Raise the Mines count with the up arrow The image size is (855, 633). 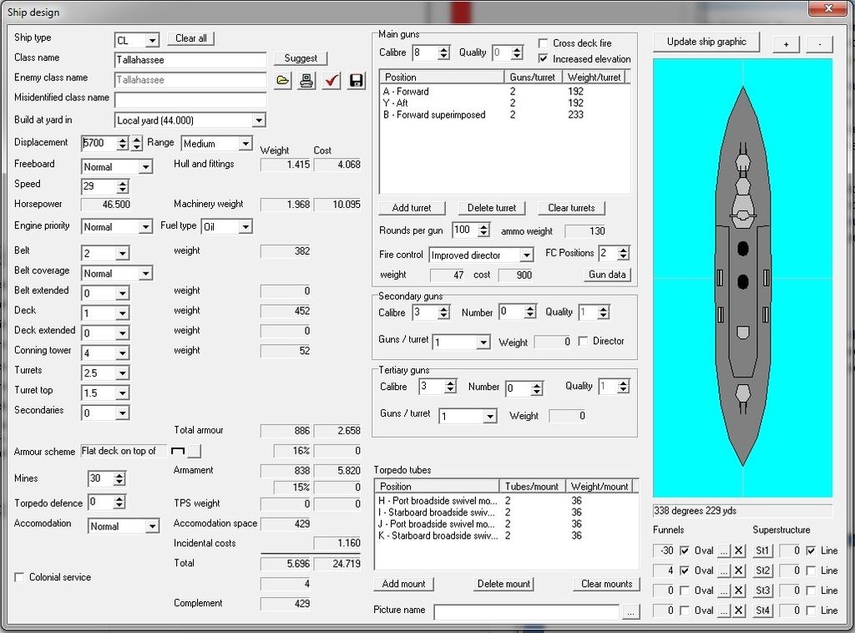[119, 475]
